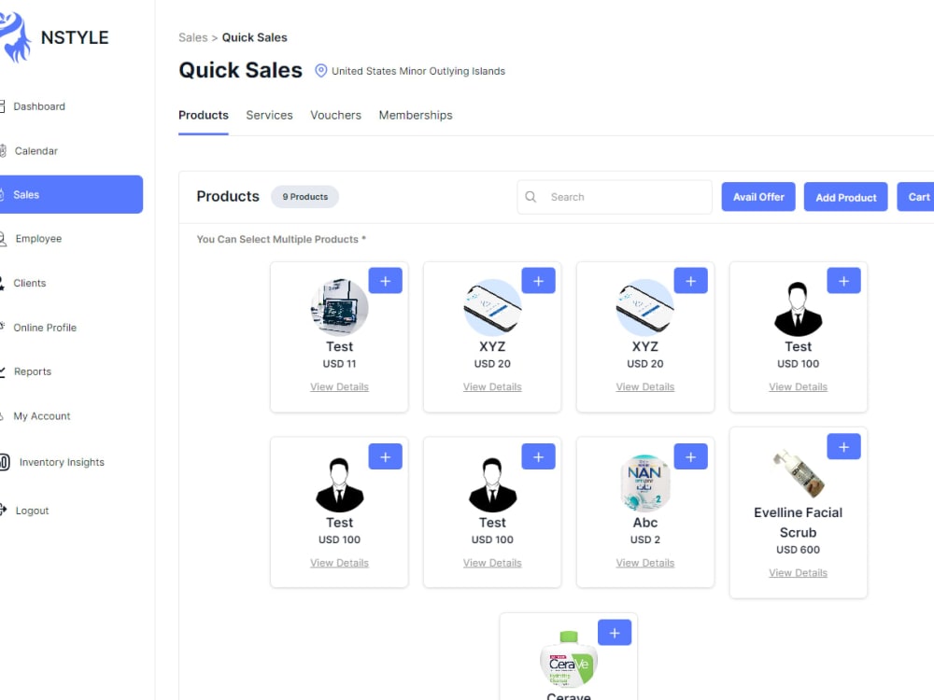Click the Test laptop product thumbnail
The image size is (934, 700).
click(x=340, y=307)
